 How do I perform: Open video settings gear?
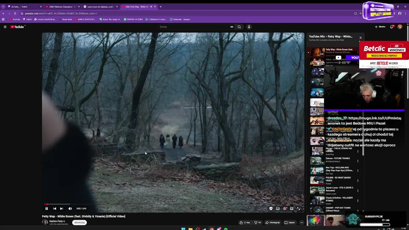tap(285, 209)
